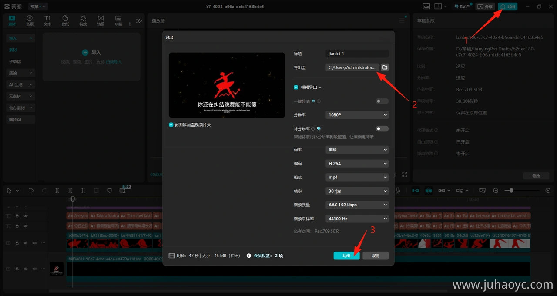
Task: Click the 标题 field containing jianfei-1
Action: click(357, 54)
